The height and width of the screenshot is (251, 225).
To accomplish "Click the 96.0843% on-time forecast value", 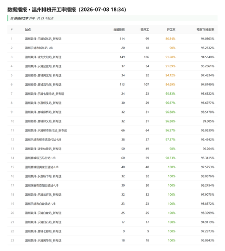I will point(208,240).
